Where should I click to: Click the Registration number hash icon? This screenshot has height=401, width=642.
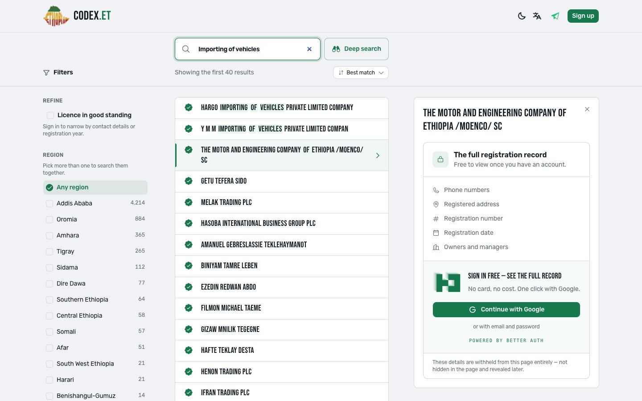tap(436, 219)
